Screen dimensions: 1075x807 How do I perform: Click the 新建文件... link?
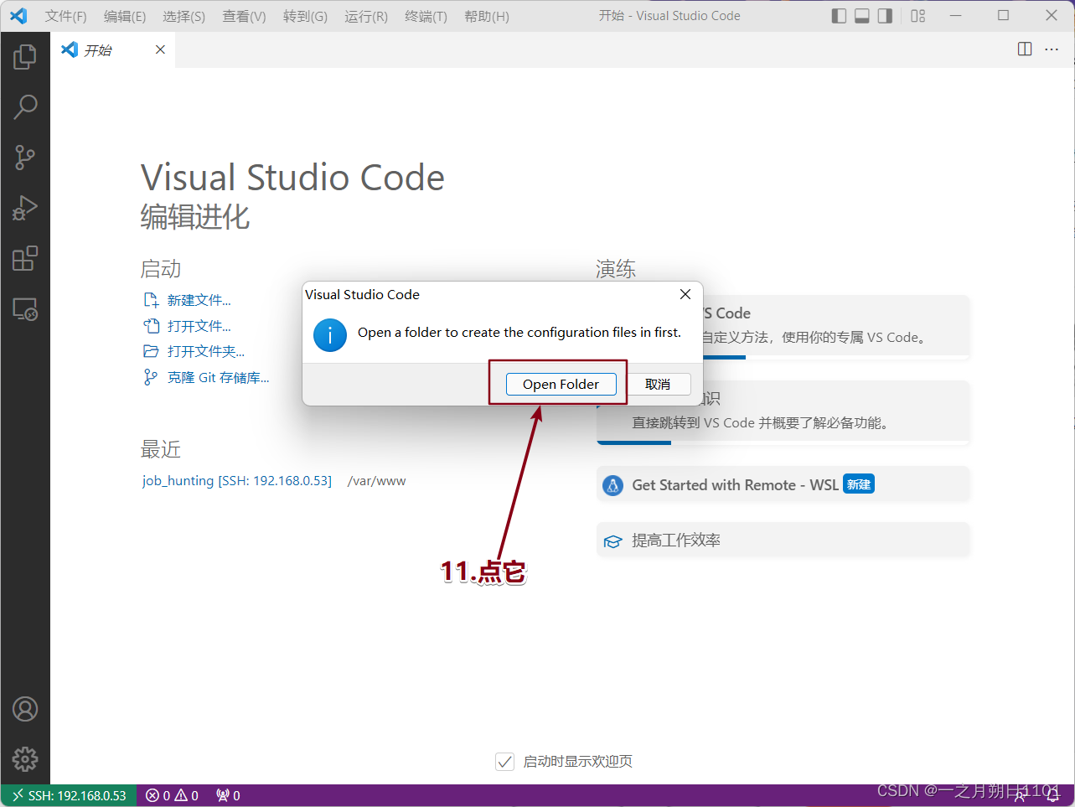tap(199, 300)
